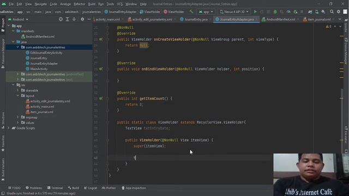Click Expand All in project panel
The width and height of the screenshot is (349, 196).
click(67, 20)
